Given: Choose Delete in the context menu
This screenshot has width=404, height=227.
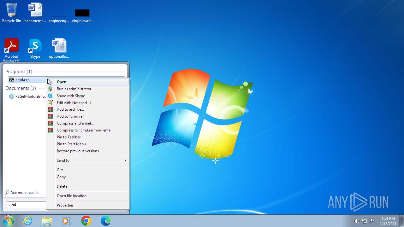Looking at the screenshot, I should [x=88, y=186].
